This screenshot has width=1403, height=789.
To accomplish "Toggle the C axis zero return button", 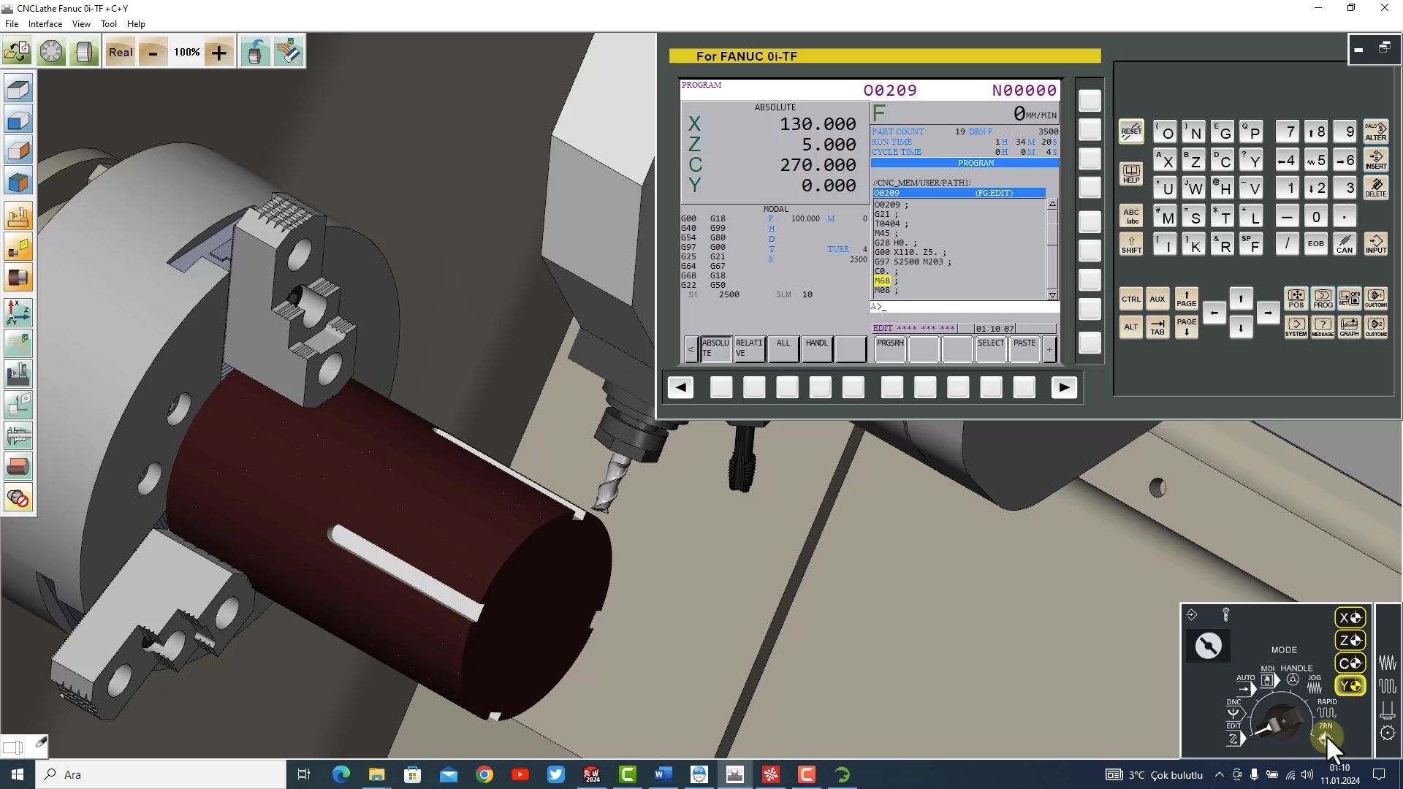I will (x=1350, y=663).
